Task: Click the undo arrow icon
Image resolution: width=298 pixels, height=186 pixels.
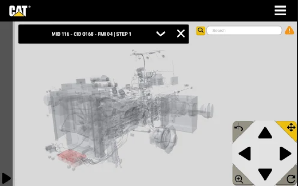Action: tap(239, 129)
